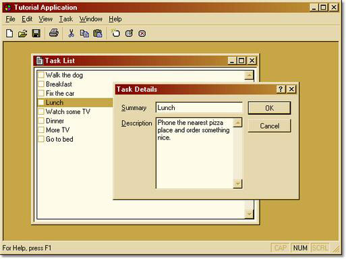Screen dimensions: 346x259
Task: Click the Description scrollbar down arrow
Action: 237,184
